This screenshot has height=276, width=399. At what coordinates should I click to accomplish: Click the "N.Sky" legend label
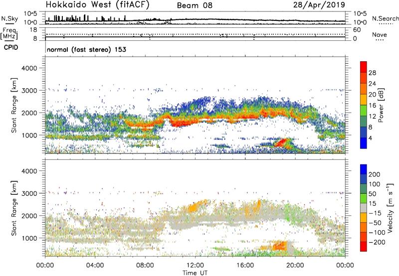[x=9, y=18]
